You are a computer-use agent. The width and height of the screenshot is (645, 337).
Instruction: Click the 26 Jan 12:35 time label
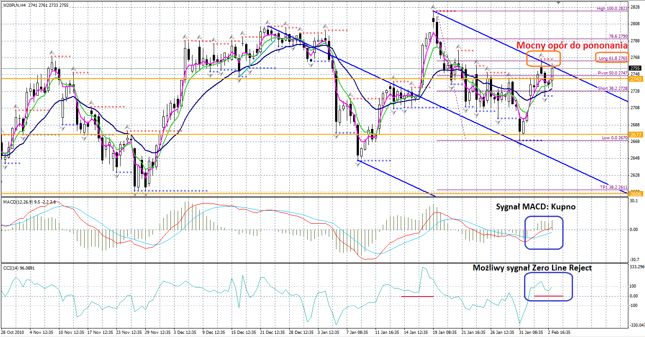point(502,333)
